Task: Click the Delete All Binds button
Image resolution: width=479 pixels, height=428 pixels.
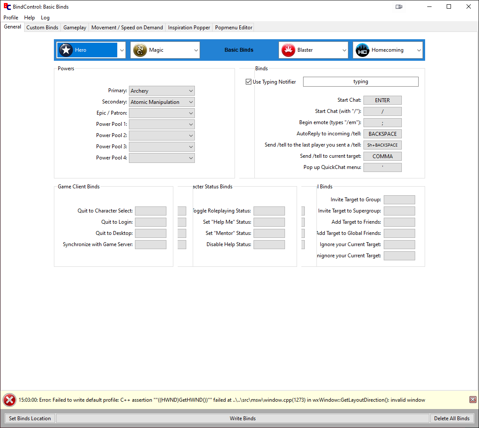Action: tap(451, 419)
